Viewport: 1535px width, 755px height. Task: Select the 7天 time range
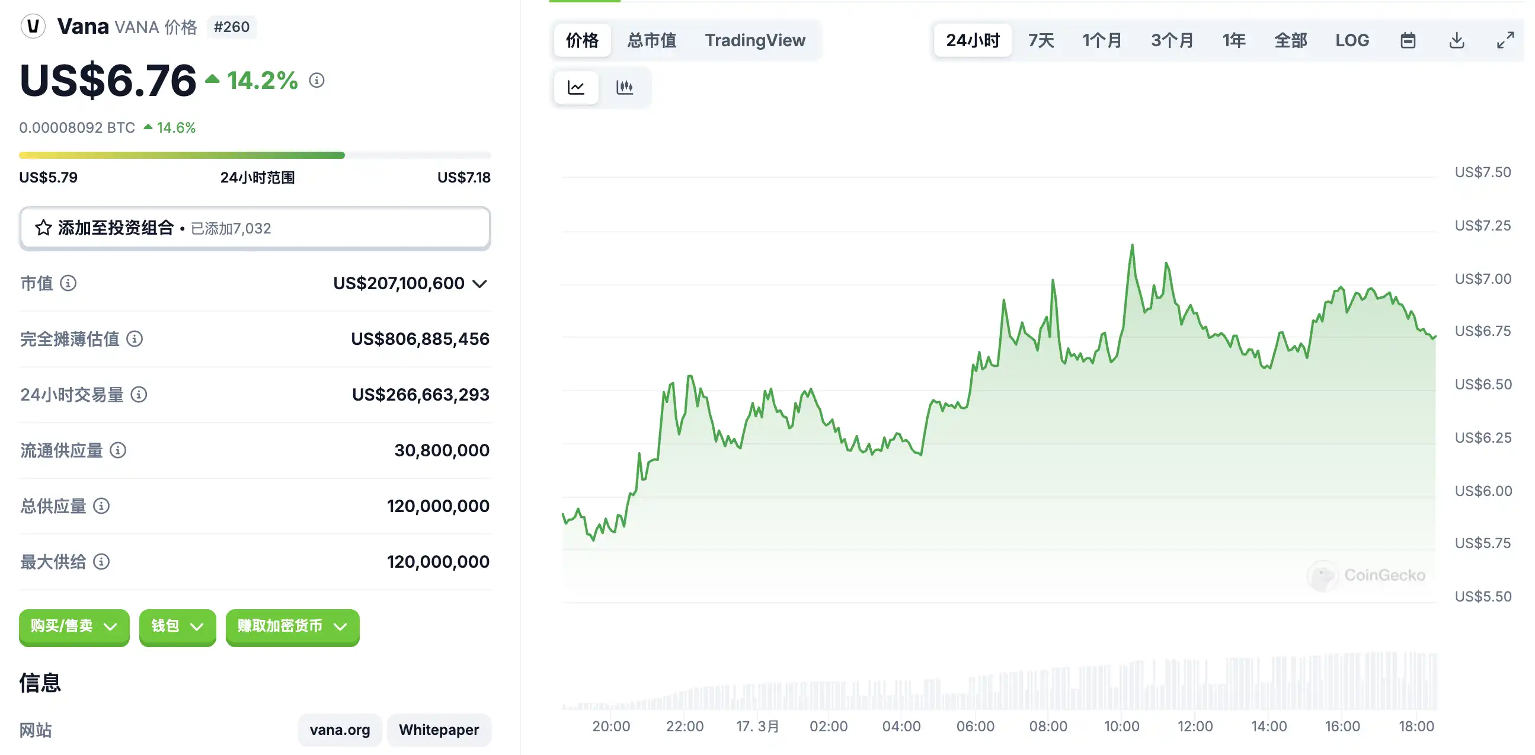[1042, 40]
